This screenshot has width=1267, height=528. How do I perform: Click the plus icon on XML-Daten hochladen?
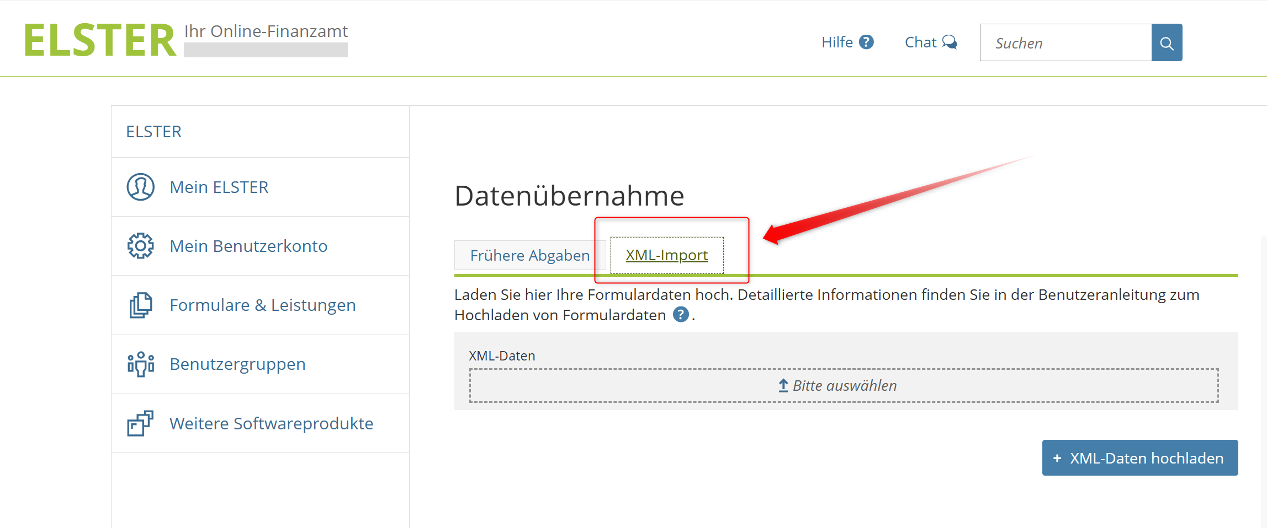click(x=1057, y=458)
